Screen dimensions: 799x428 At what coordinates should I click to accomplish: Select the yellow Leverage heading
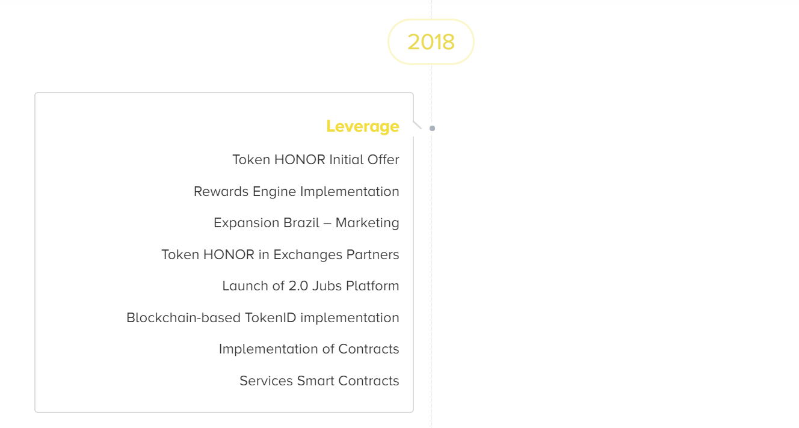pyautogui.click(x=363, y=126)
